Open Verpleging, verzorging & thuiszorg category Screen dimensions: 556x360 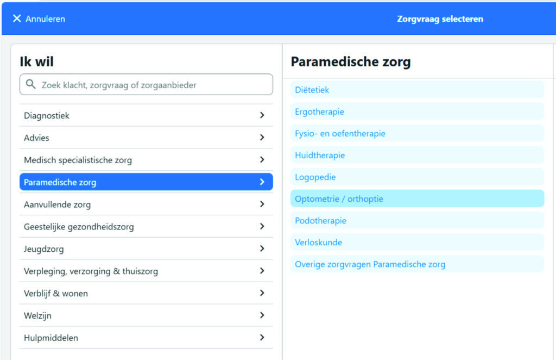(x=146, y=271)
